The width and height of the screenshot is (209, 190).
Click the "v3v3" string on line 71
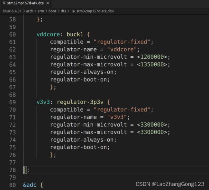pos(117,117)
